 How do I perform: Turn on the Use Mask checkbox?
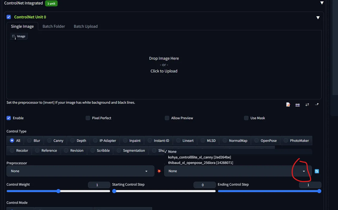(x=246, y=118)
